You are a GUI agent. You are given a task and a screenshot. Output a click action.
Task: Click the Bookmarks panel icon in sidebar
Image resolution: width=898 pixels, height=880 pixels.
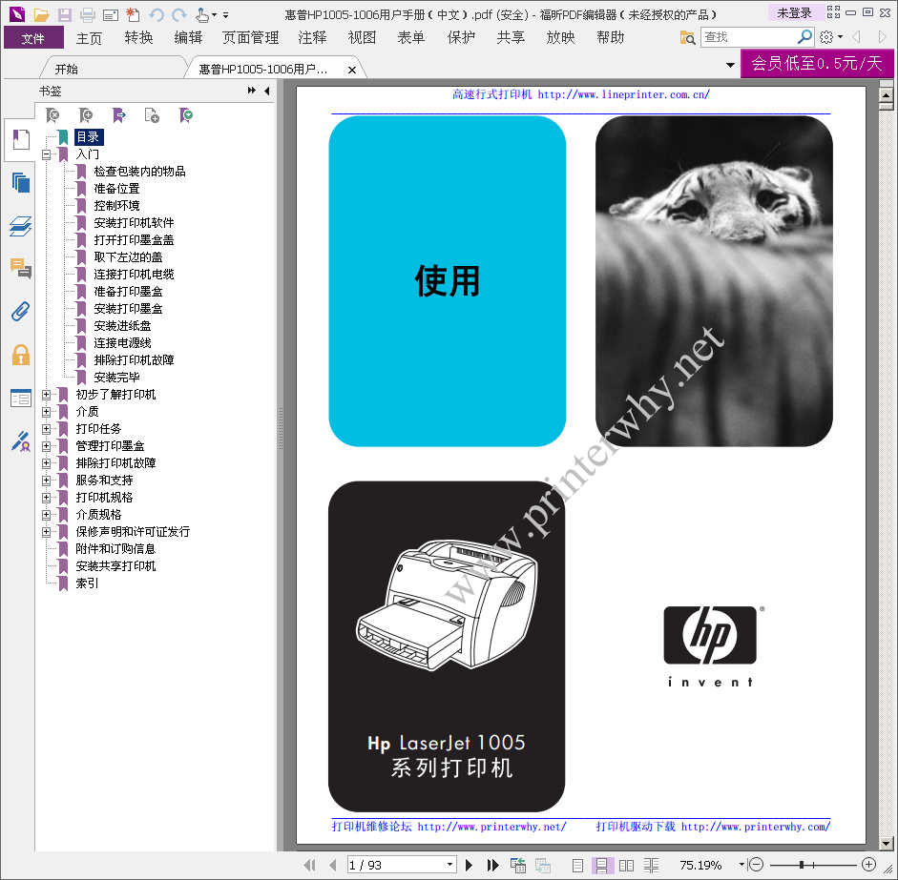(x=21, y=139)
